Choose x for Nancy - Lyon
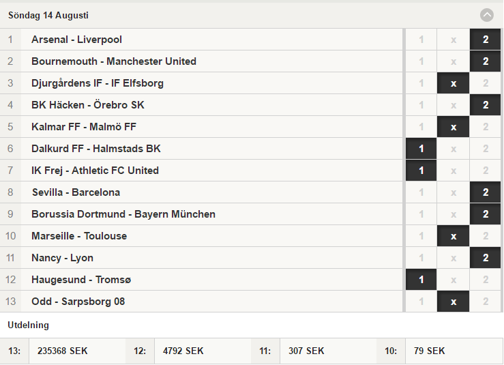 tap(454, 258)
